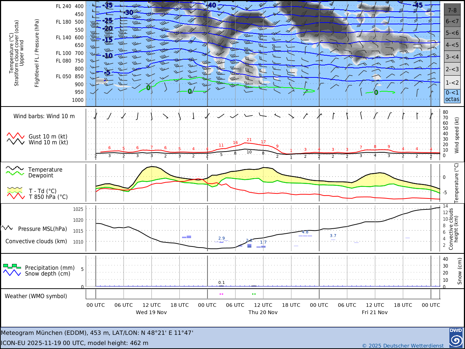Click the wind value 10 below the gust peak
465x349 pixels.
pos(249,152)
